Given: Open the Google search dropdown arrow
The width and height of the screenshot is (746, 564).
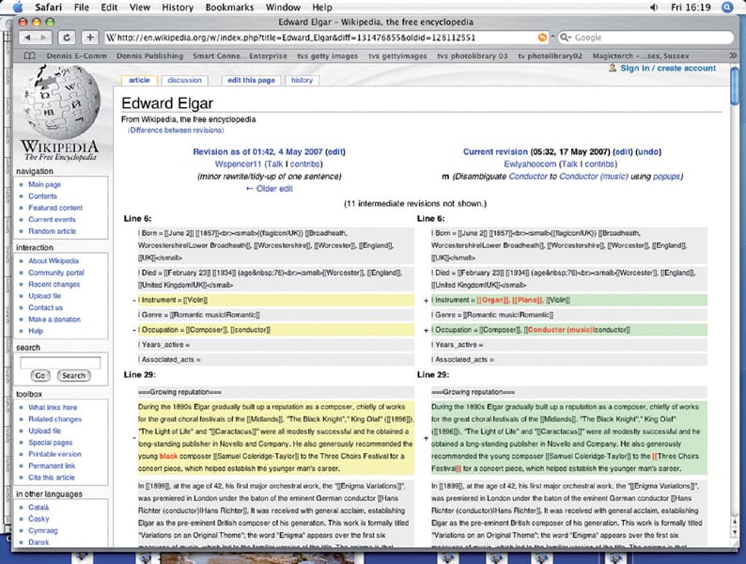Looking at the screenshot, I should click(x=570, y=38).
